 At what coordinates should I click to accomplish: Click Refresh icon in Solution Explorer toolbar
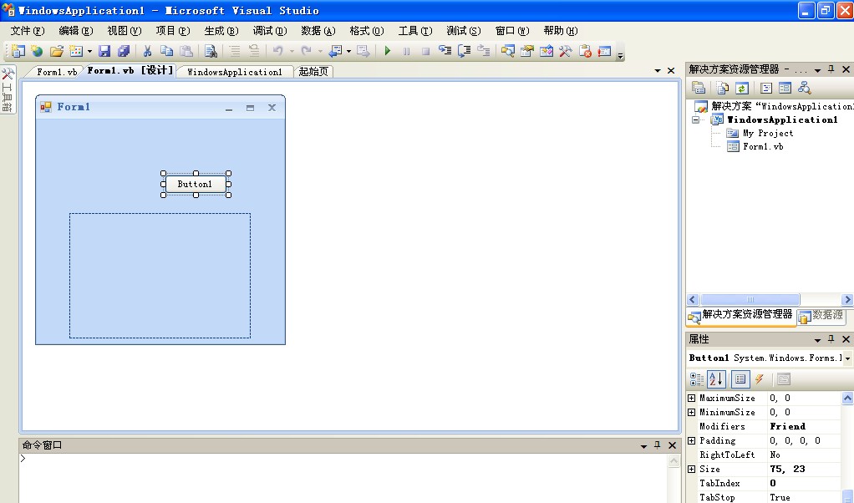point(741,88)
